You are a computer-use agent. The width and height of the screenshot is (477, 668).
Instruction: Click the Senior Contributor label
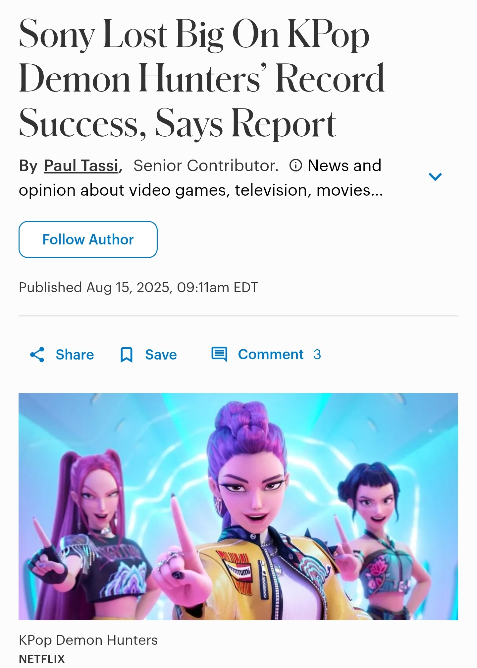point(206,166)
